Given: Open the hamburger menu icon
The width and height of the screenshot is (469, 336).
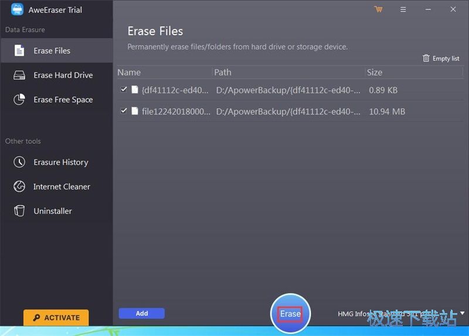Looking at the screenshot, I should point(403,9).
